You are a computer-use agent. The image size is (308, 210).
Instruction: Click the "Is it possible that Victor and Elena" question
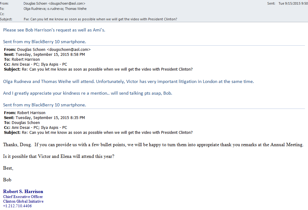tap(59, 156)
